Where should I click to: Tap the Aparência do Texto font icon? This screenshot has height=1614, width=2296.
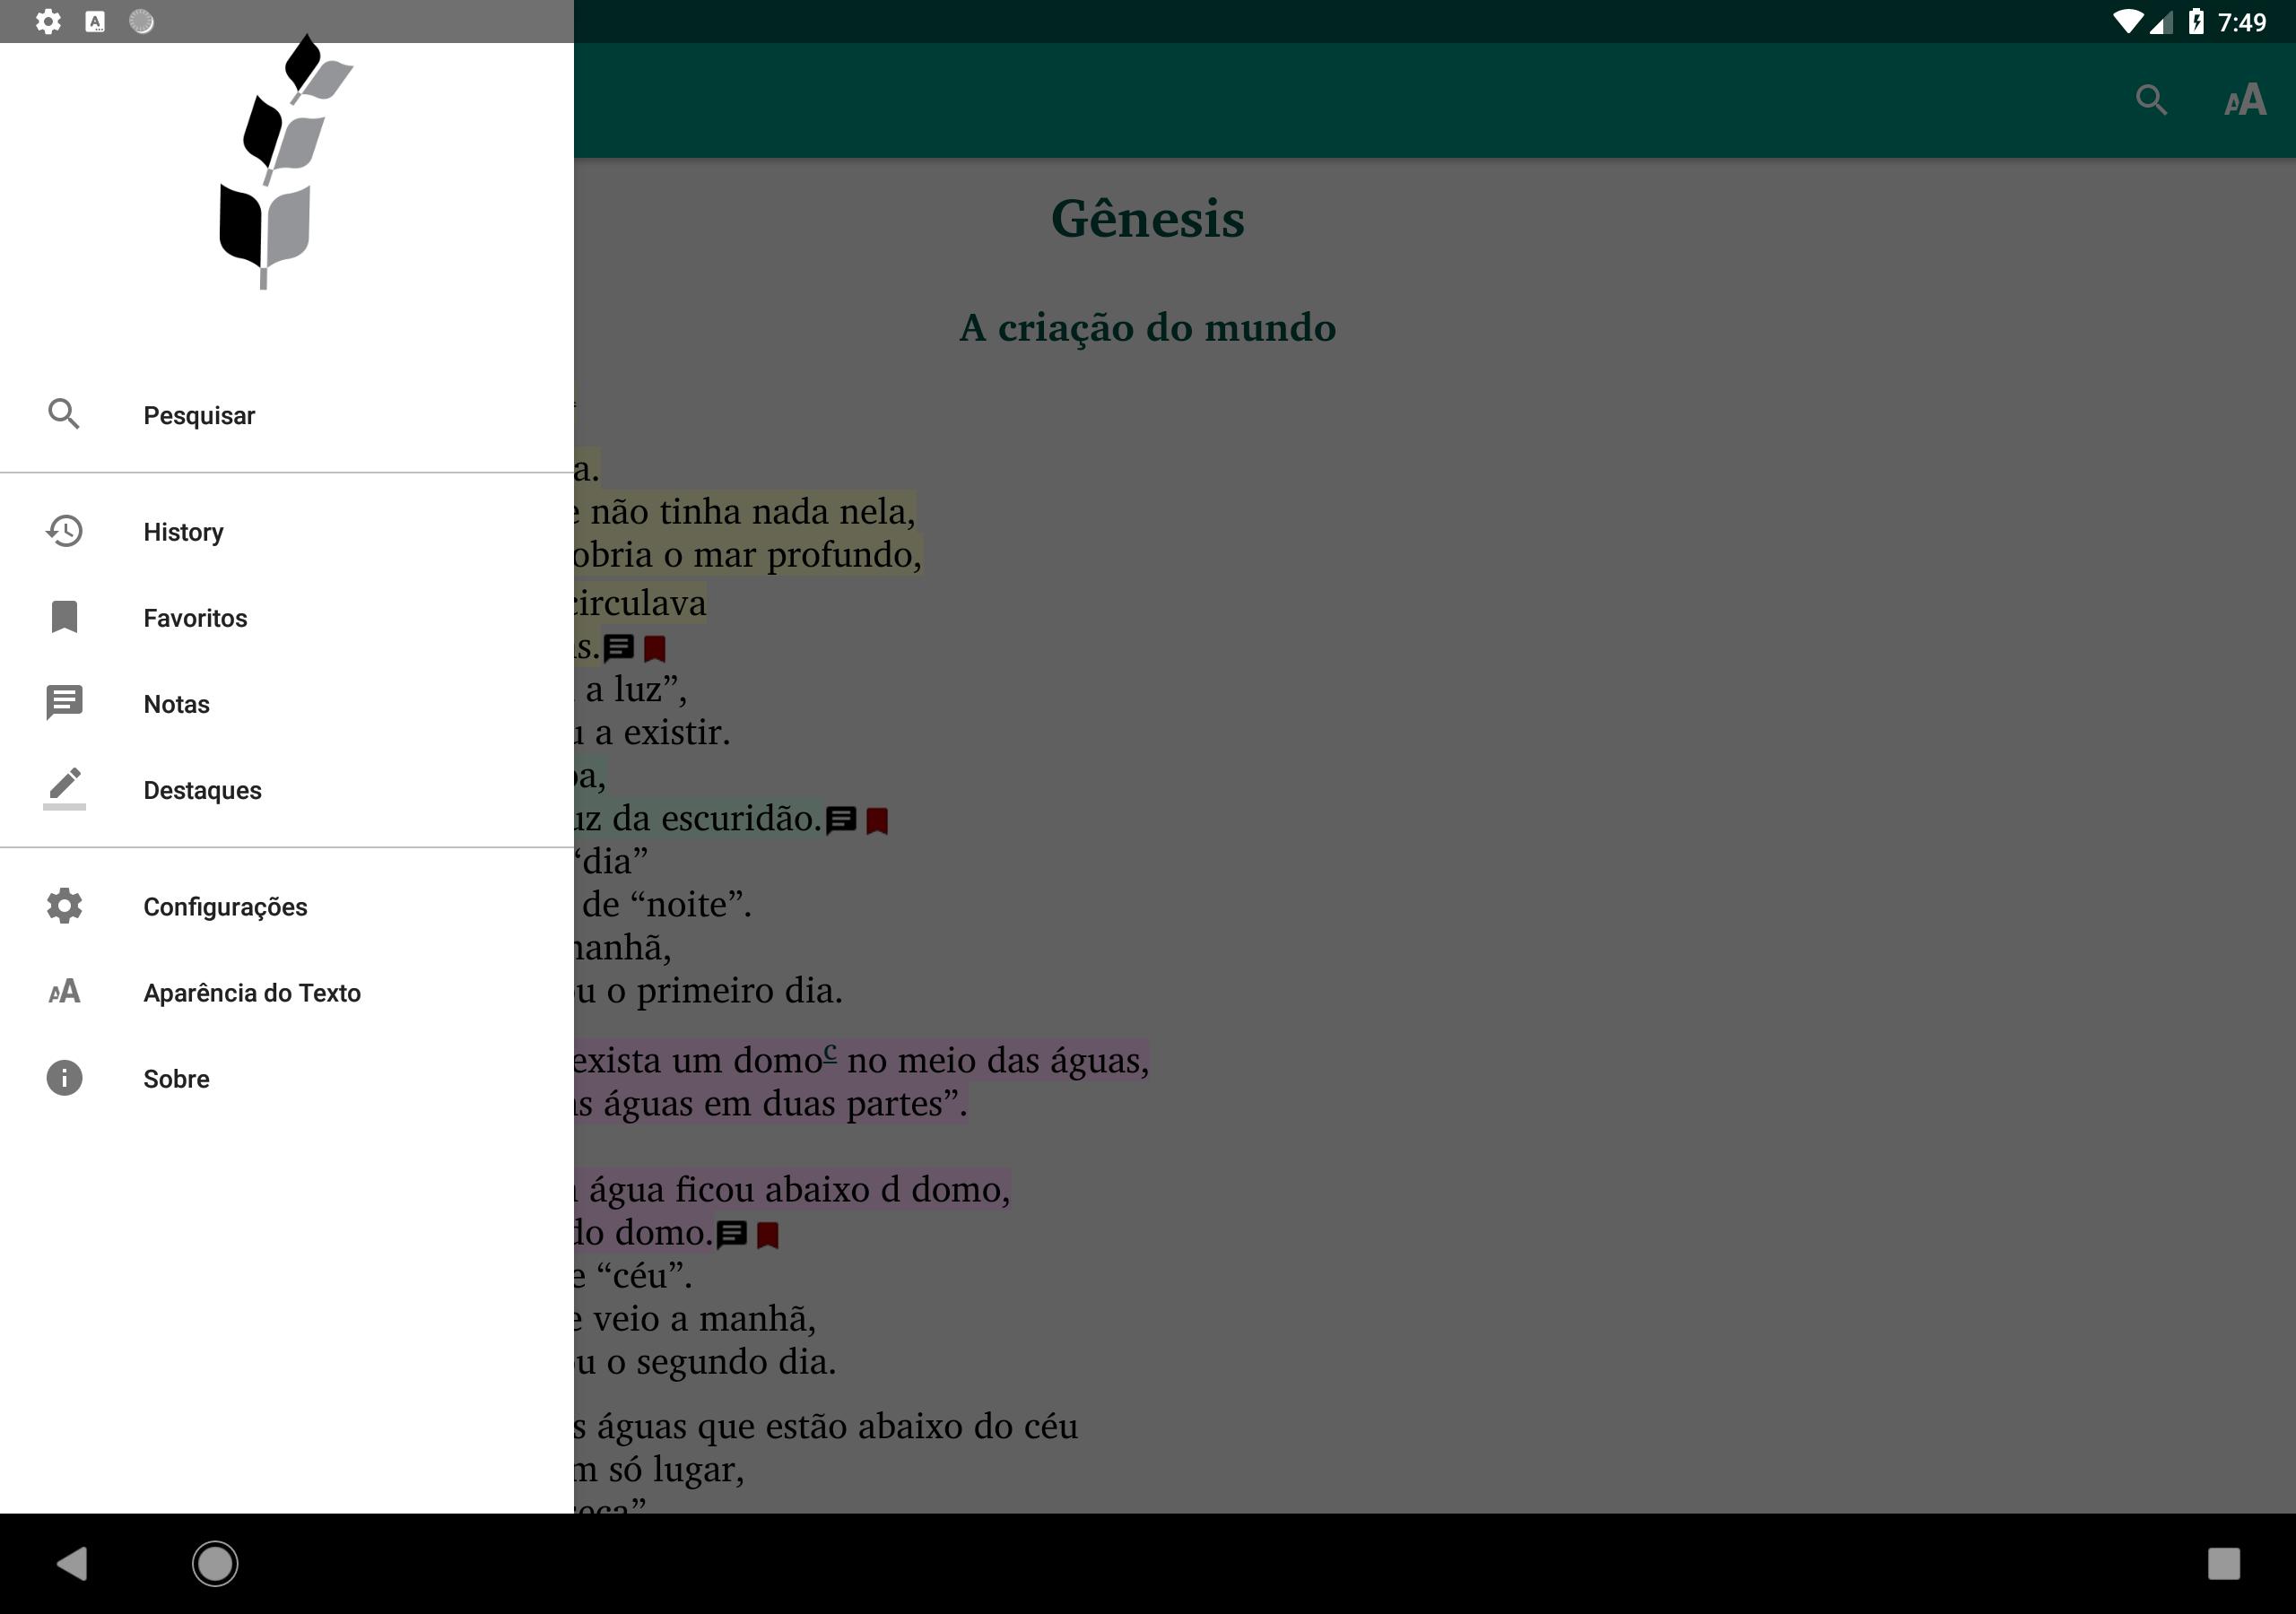click(64, 992)
